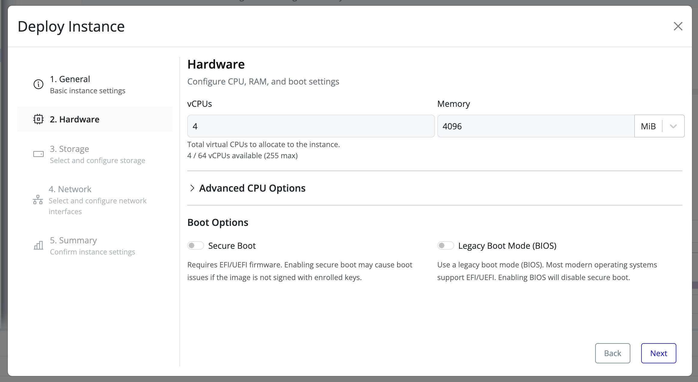698x382 pixels.
Task: Click the Storage drive icon
Action: pyautogui.click(x=38, y=154)
